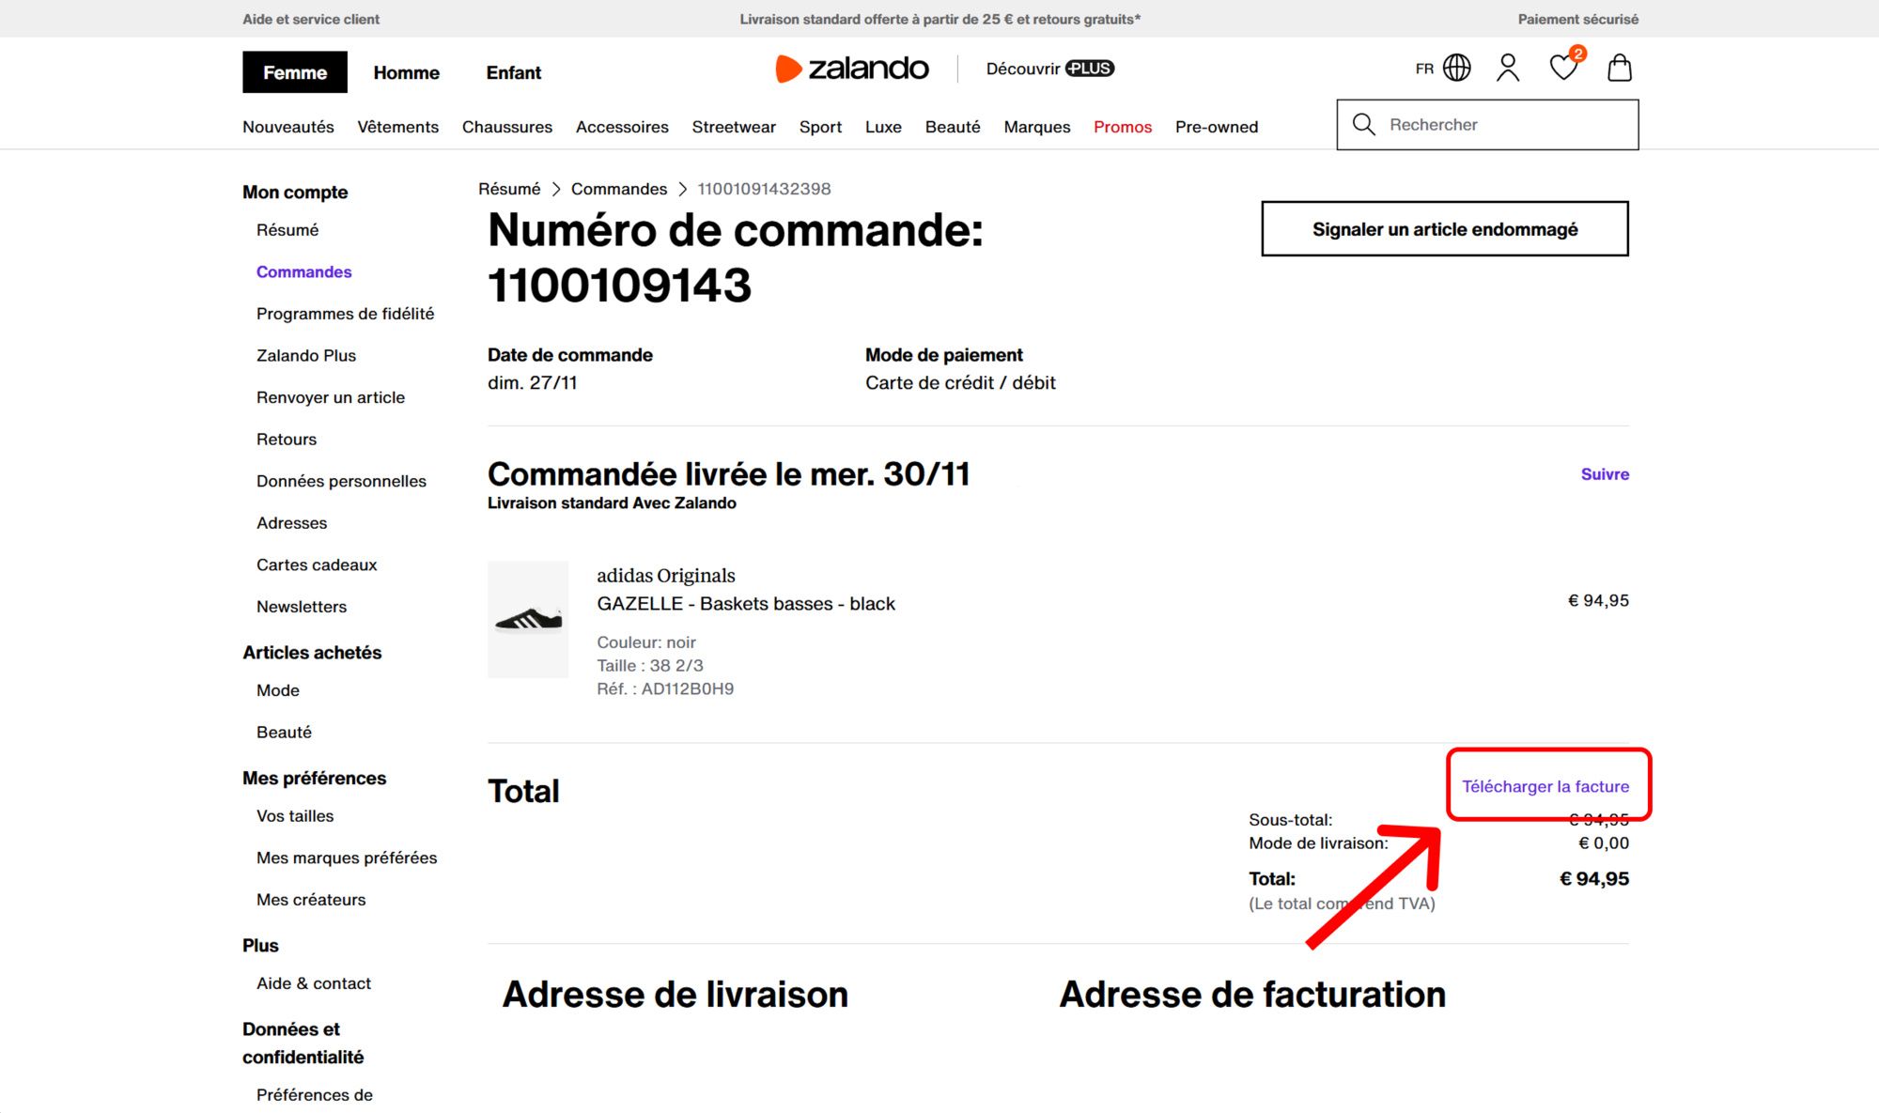Click Signaler un article endommagé button

(1445, 228)
